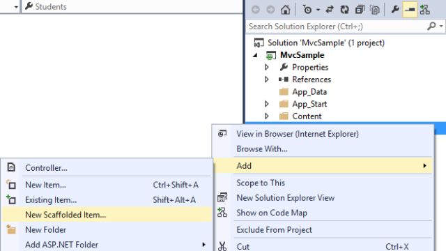Open the filter dropdown arrow beside clock icon
Image resolution: width=446 pixels, height=251 pixels.
318,10
